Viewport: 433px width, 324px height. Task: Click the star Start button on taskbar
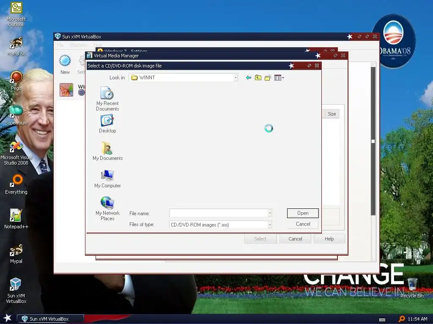click(7, 318)
